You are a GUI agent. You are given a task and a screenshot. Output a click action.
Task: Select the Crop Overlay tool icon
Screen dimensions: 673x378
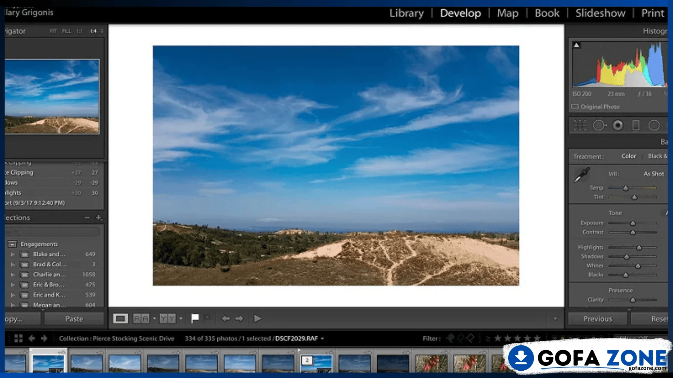[x=580, y=125]
